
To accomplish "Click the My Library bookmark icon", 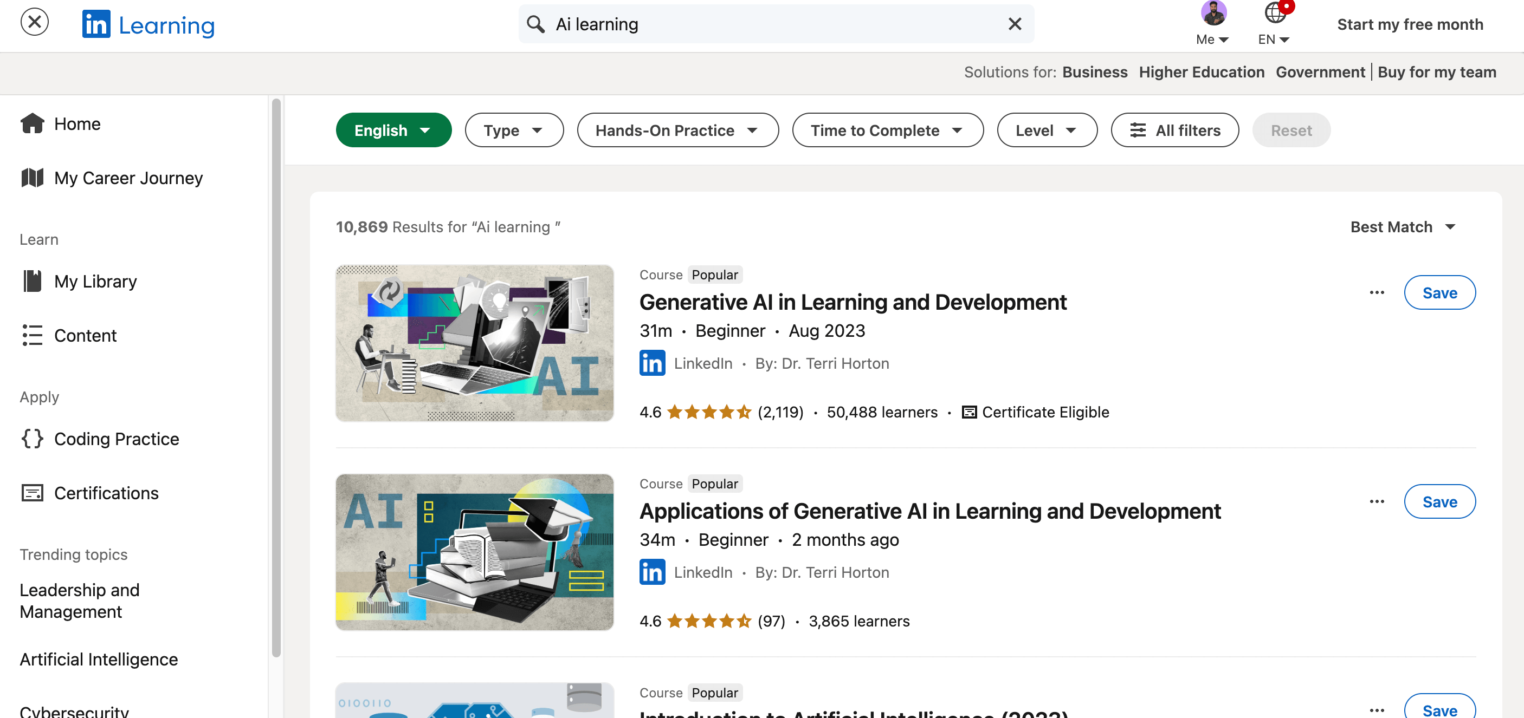I will (x=33, y=281).
